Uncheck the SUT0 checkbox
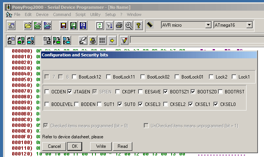The image size is (264, 157). (x=120, y=104)
